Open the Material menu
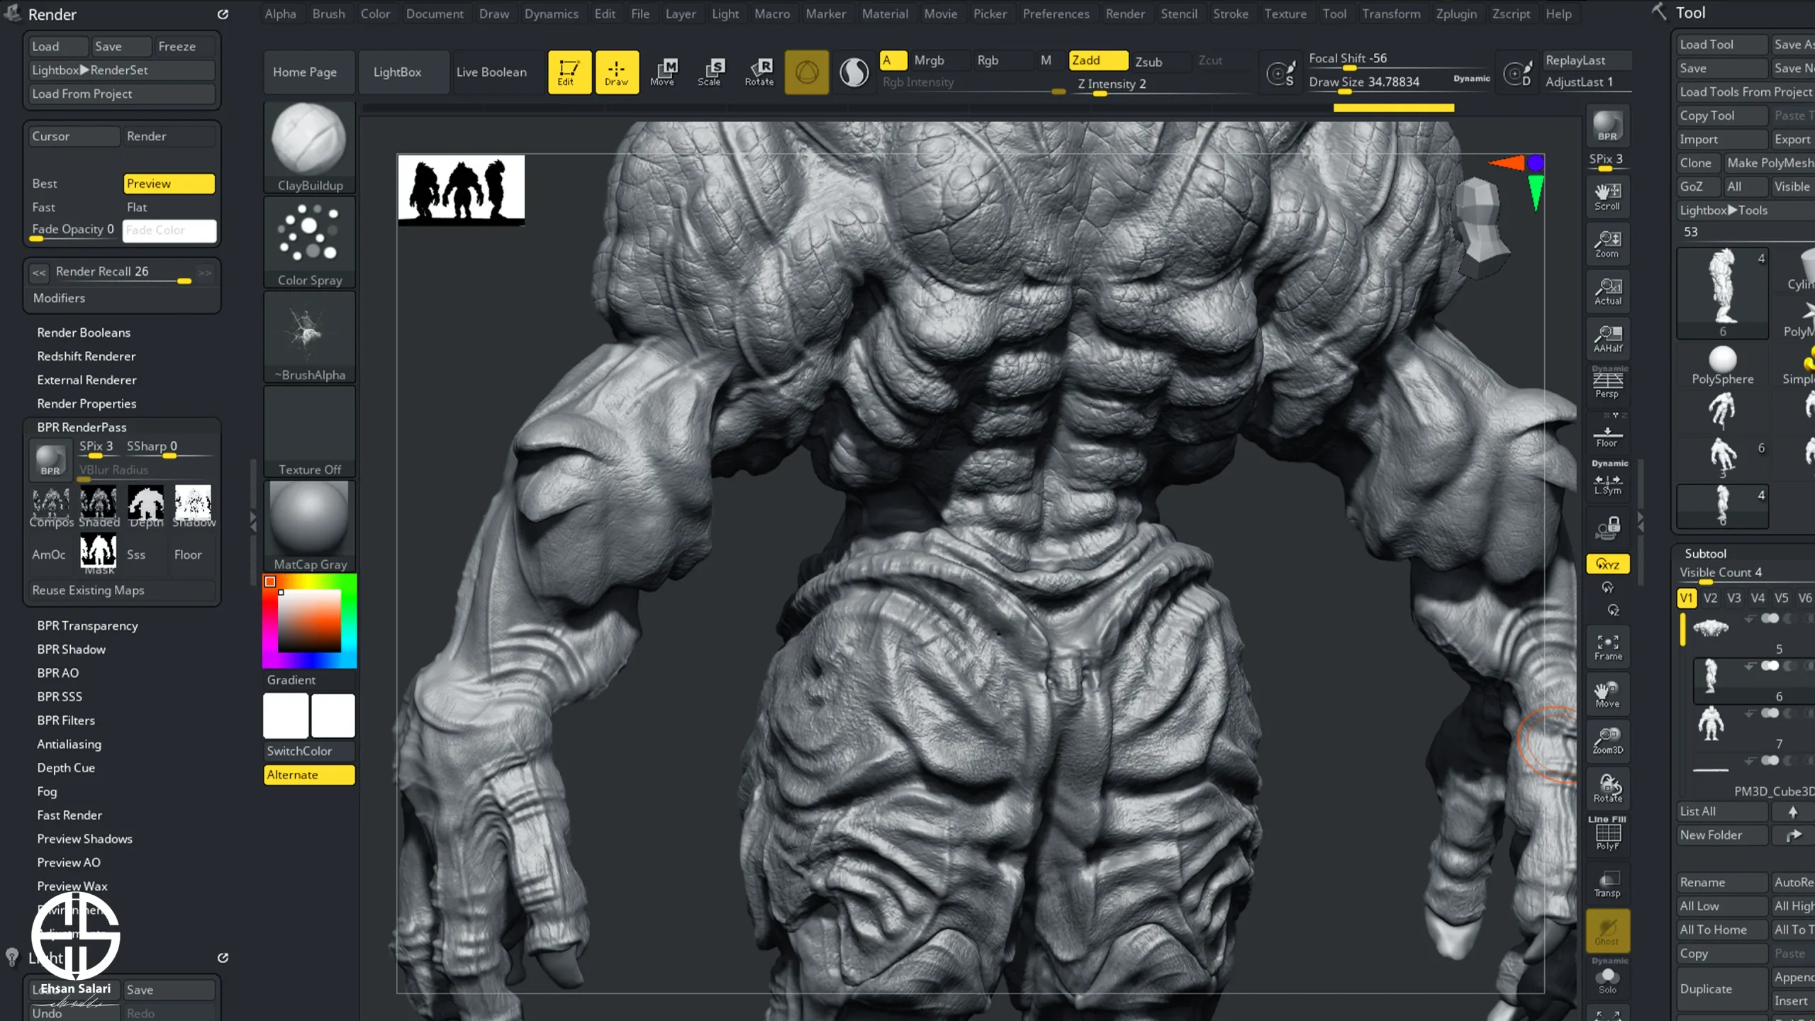1815x1021 pixels. point(885,13)
